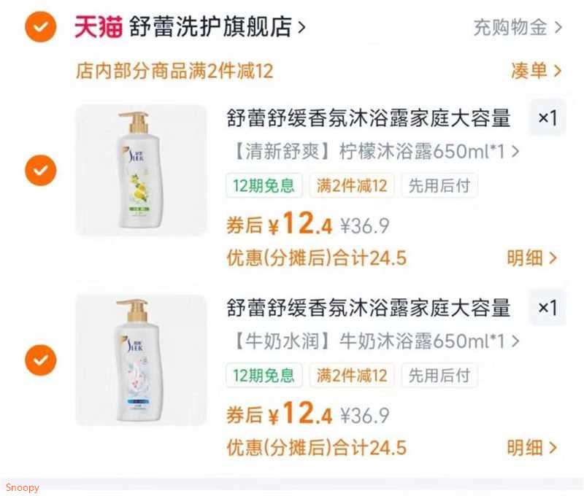Expand 柠檬沐浴露650ml variant selector
This screenshot has height=496, width=584.
376,152
